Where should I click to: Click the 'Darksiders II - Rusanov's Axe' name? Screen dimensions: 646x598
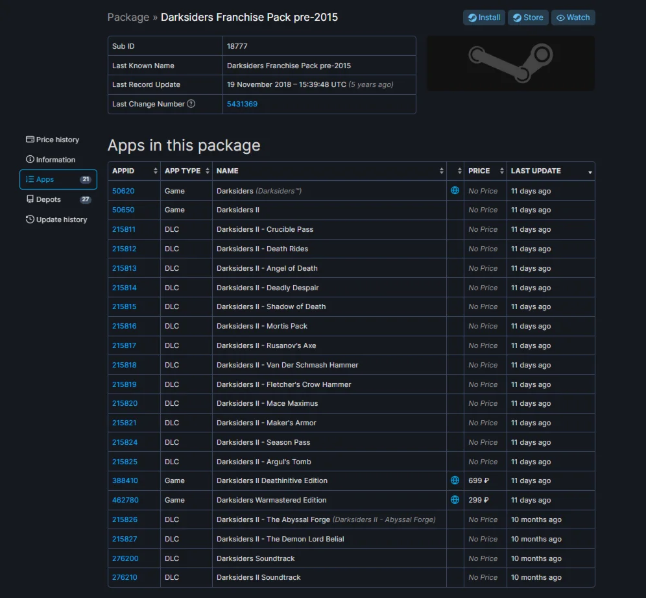pyautogui.click(x=267, y=345)
